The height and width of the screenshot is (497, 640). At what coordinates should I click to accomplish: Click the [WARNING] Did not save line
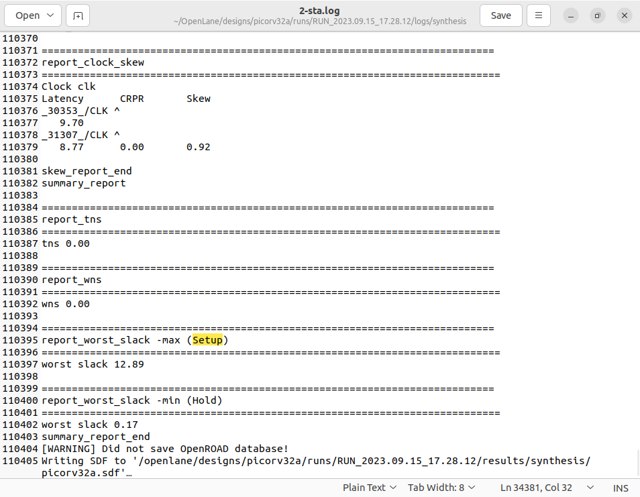(x=165, y=448)
